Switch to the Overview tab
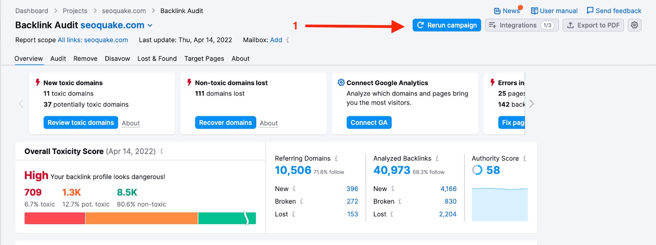656x245 pixels. (29, 59)
